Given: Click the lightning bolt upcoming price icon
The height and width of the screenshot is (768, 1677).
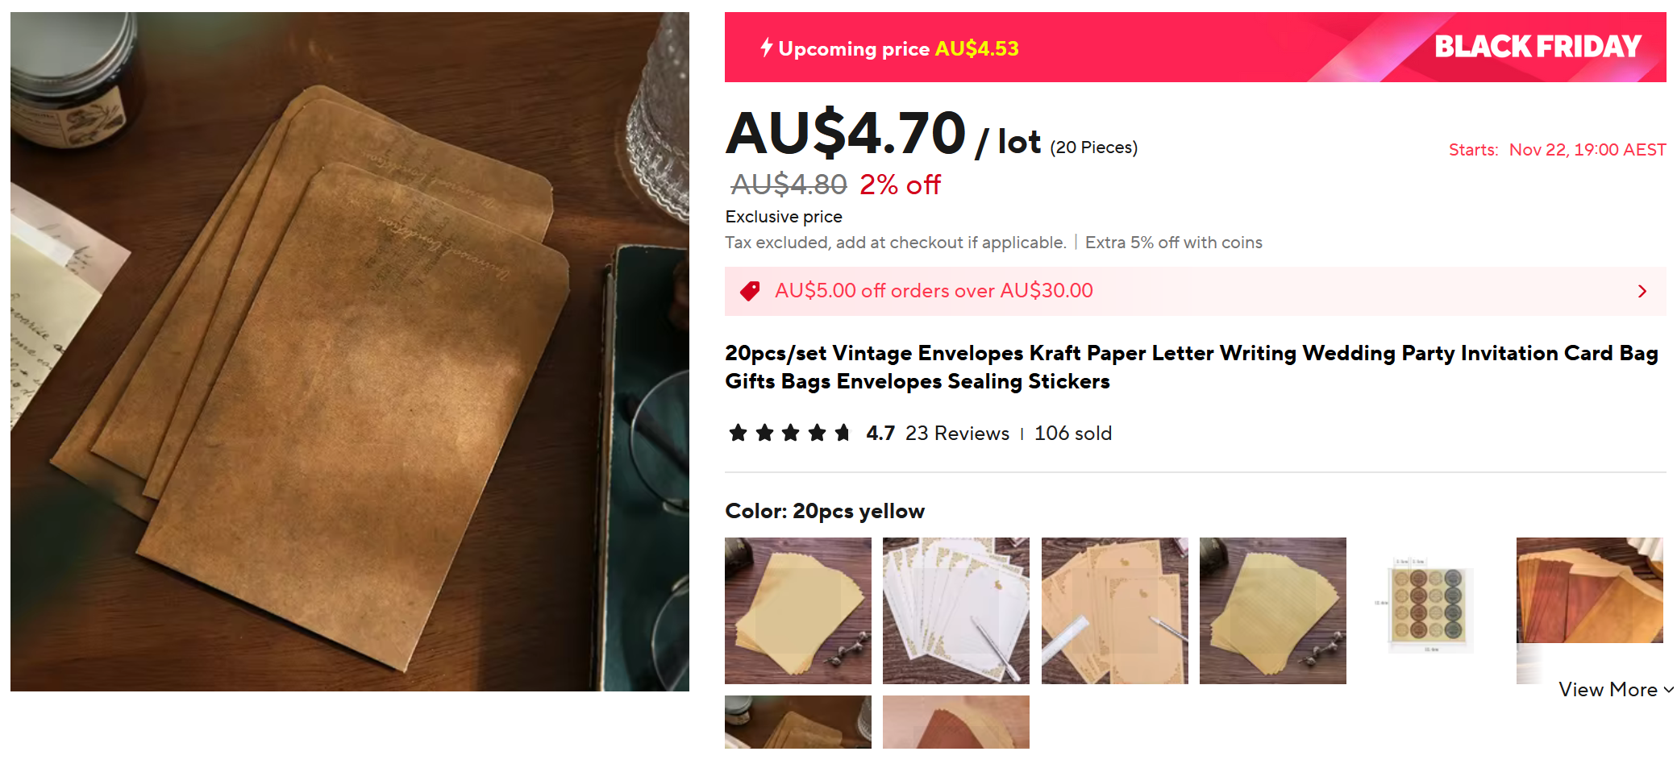Looking at the screenshot, I should (x=766, y=48).
